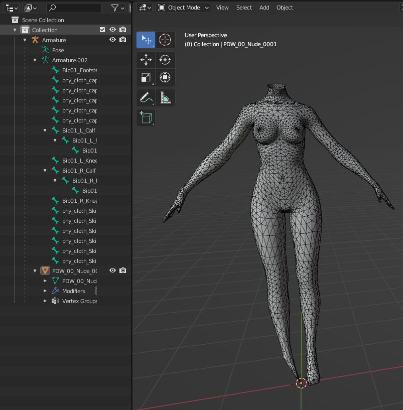Activate the Transform tool

click(x=165, y=77)
